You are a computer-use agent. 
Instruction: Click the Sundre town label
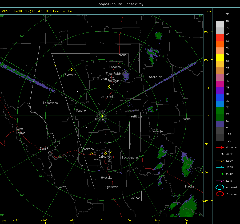(81, 111)
